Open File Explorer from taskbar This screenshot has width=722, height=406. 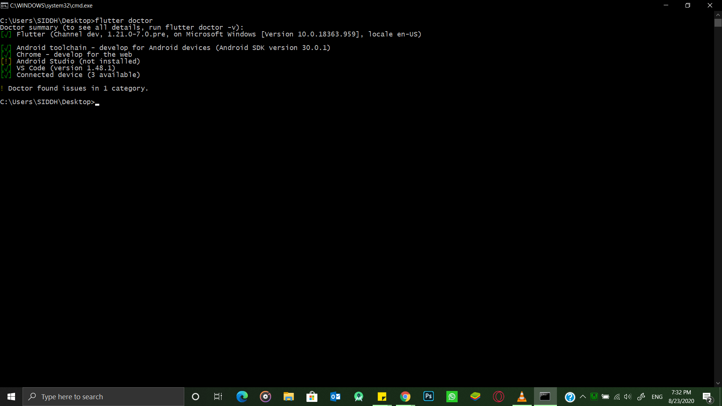(288, 397)
